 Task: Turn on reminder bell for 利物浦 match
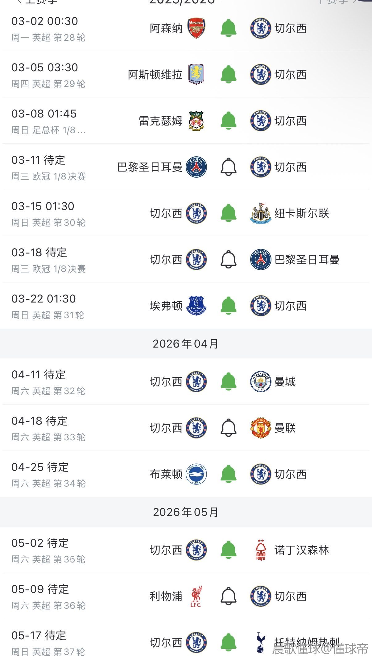(229, 596)
